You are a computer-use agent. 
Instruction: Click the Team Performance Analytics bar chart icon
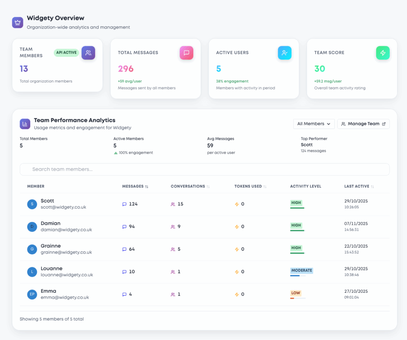point(25,124)
